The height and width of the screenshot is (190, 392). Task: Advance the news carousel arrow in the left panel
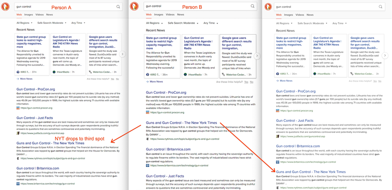[x=122, y=54]
